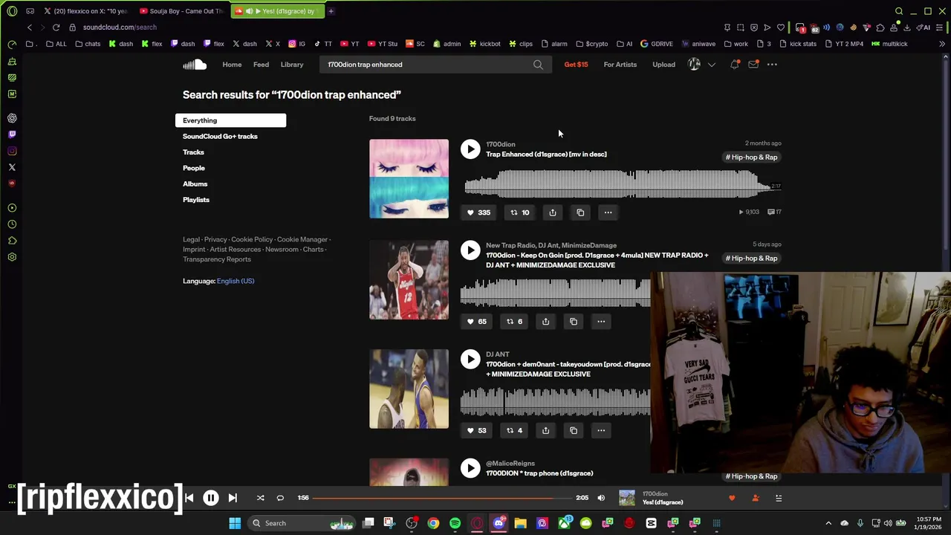Play the Trap Enhanced track

click(x=470, y=149)
